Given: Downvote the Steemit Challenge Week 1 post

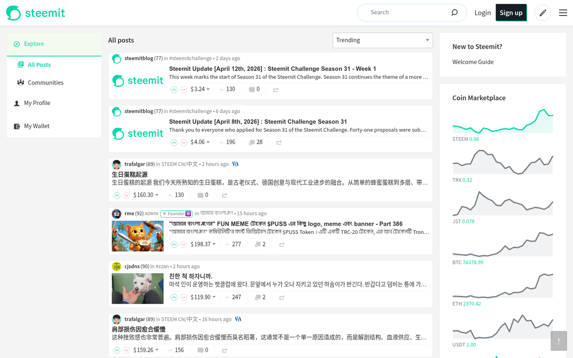Looking at the screenshot, I should (184, 89).
